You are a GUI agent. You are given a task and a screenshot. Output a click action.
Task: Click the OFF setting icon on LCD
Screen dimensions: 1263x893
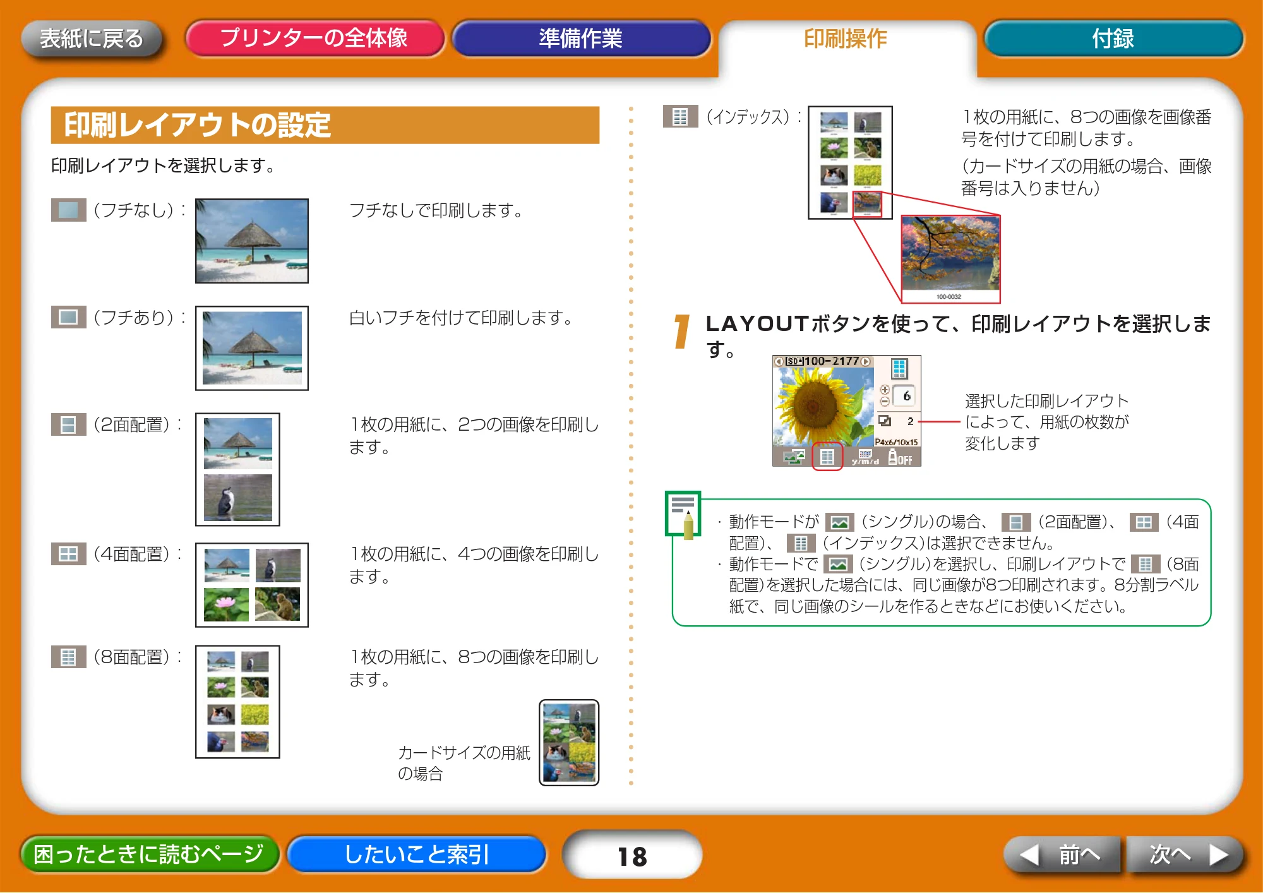tap(901, 457)
